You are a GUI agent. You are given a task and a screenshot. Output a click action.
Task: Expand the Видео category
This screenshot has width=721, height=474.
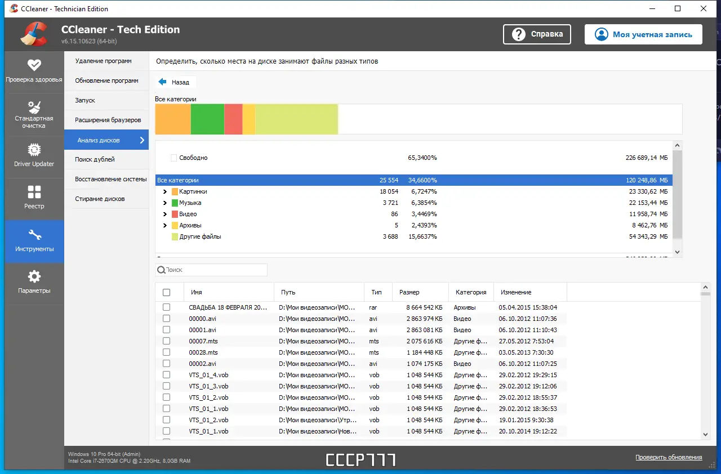click(x=165, y=214)
